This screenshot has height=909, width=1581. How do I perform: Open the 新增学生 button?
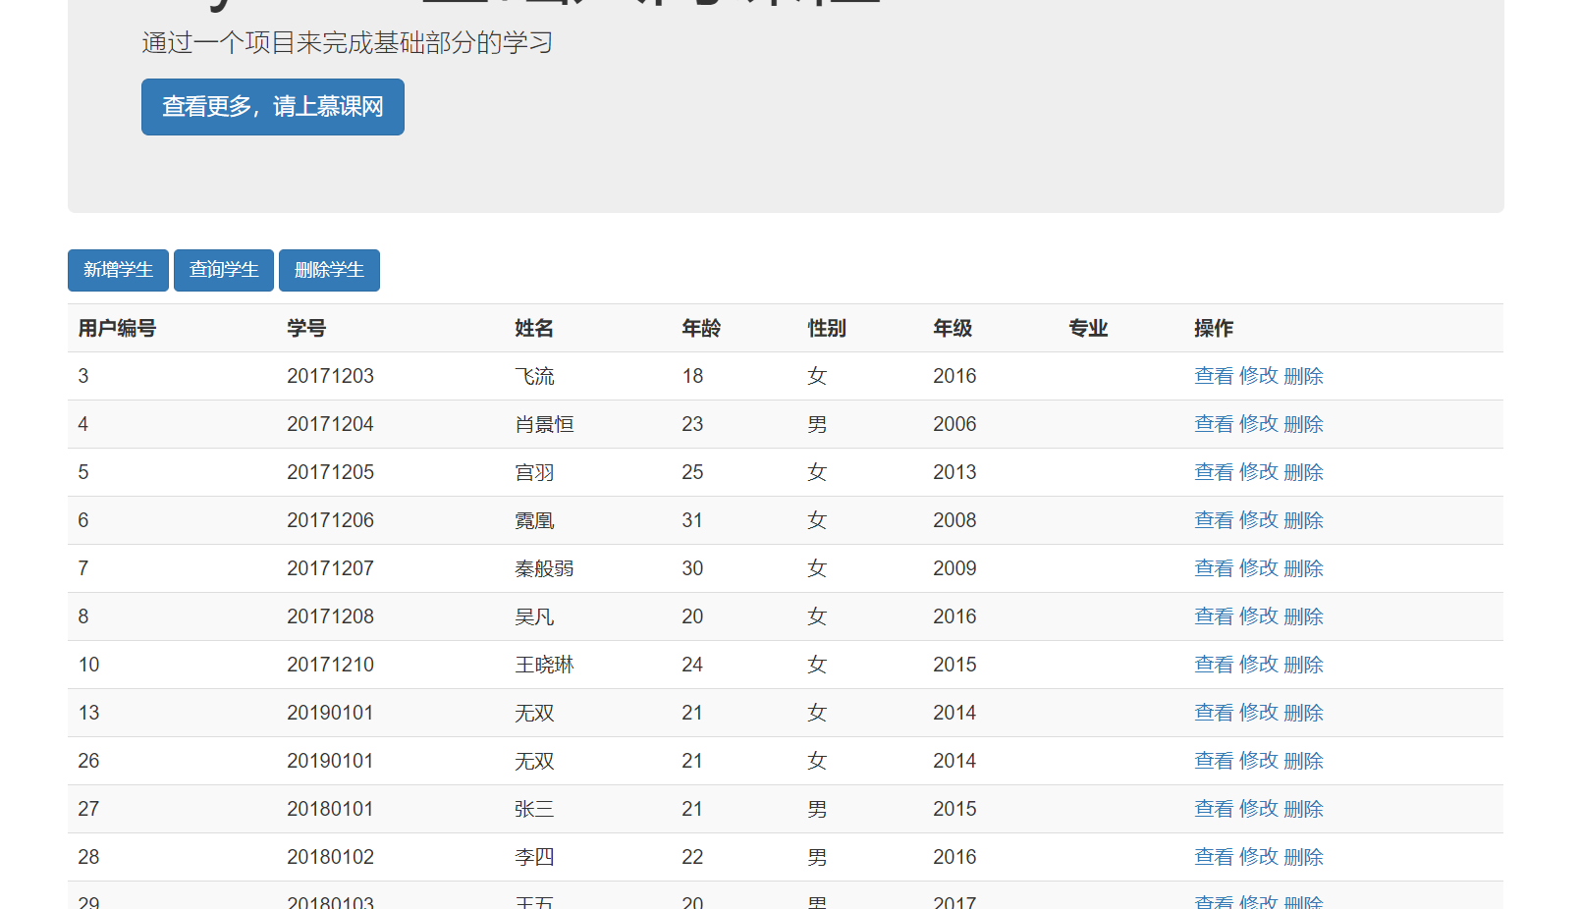click(118, 270)
